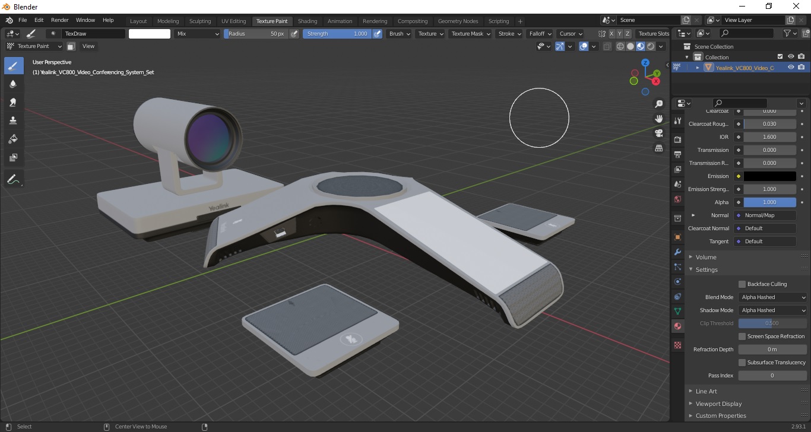Click the Blender logo menu icon
Image resolution: width=811 pixels, height=432 pixels.
click(x=9, y=20)
